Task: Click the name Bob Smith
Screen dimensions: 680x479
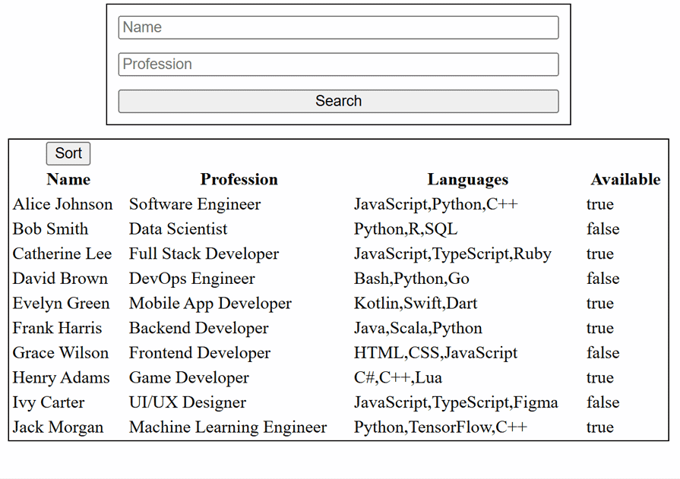Action: [50, 229]
